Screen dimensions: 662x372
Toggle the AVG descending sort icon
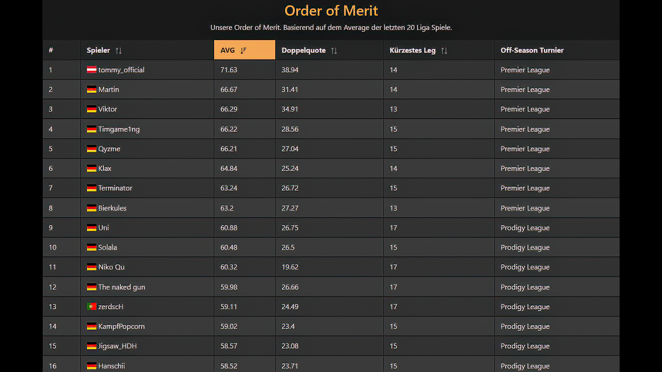point(243,50)
